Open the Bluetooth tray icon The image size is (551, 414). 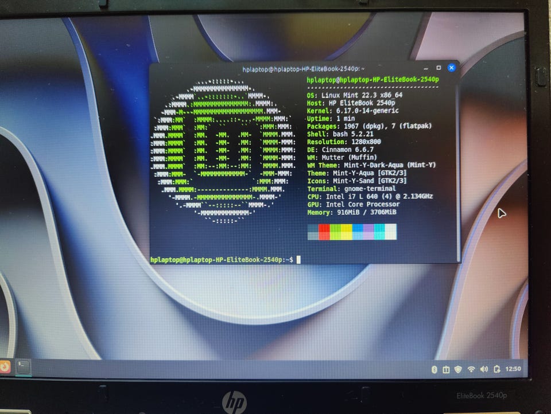[x=434, y=369]
